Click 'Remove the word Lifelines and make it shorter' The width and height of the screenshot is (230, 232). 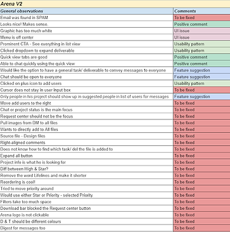(86, 175)
